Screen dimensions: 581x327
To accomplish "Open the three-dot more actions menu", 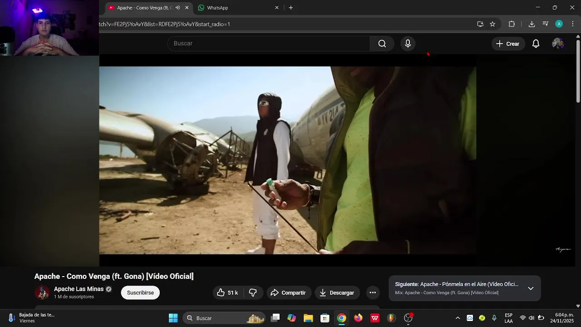I will pos(373,293).
